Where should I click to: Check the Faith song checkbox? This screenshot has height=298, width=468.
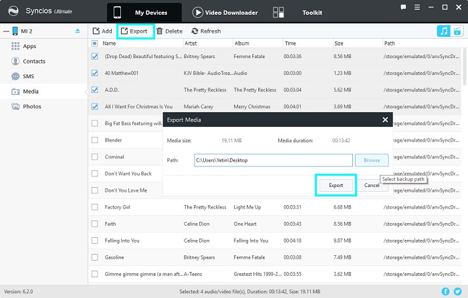95,223
